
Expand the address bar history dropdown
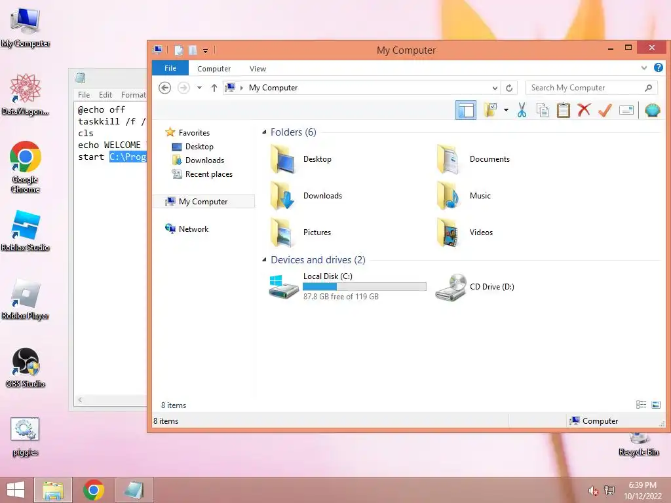point(495,88)
